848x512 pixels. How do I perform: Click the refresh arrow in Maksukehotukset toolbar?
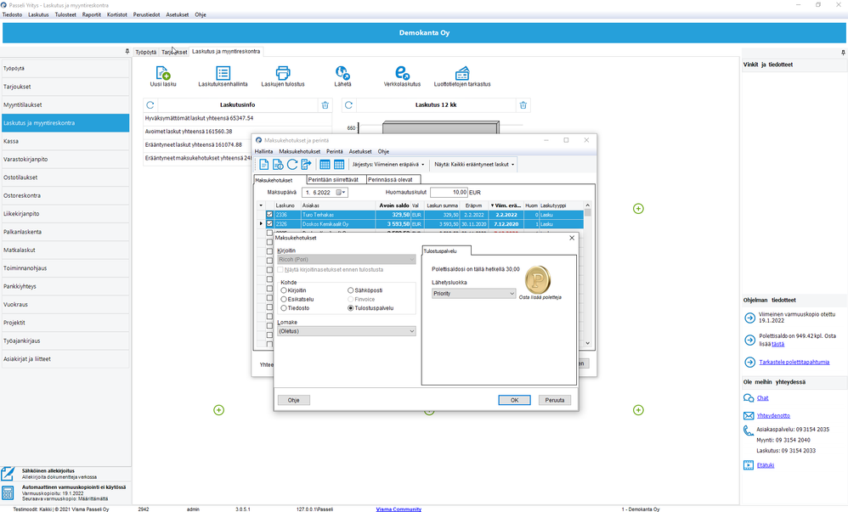(x=292, y=165)
